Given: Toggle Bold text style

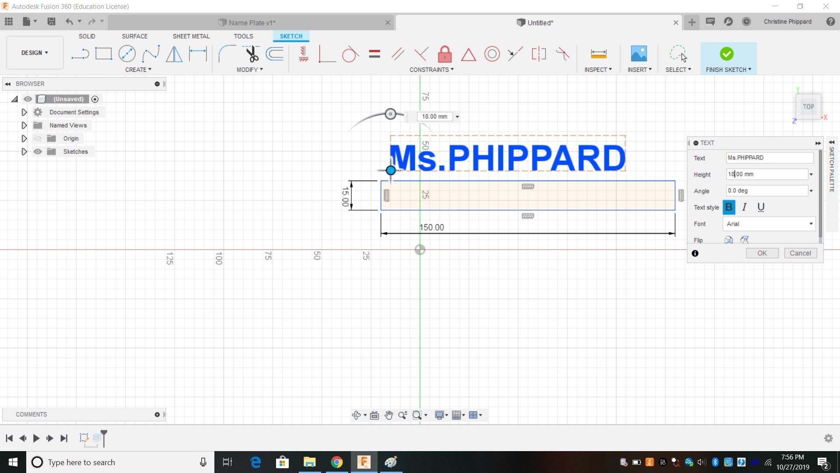Looking at the screenshot, I should point(729,207).
